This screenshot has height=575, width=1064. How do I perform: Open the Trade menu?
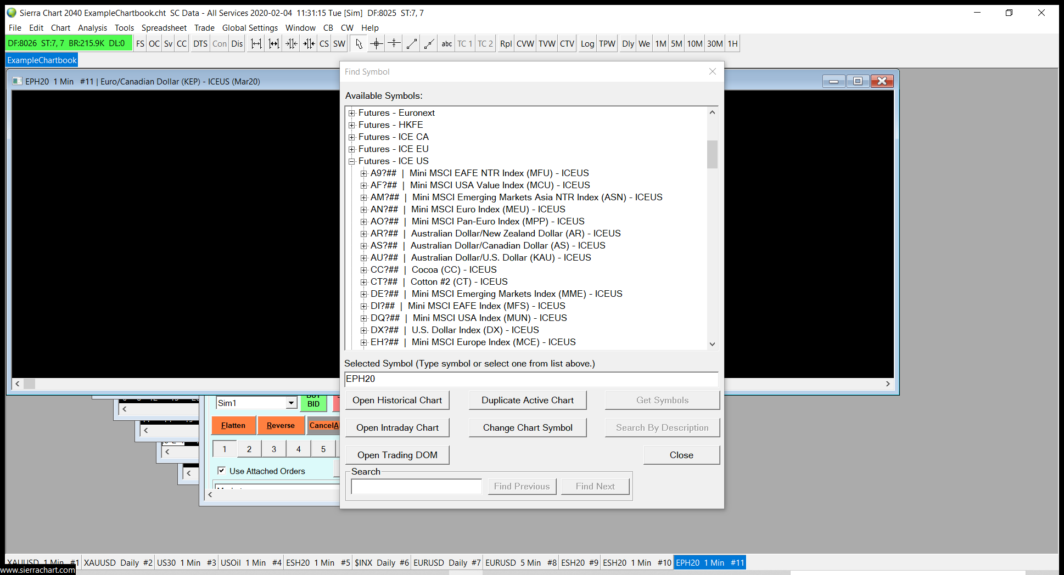pos(204,28)
